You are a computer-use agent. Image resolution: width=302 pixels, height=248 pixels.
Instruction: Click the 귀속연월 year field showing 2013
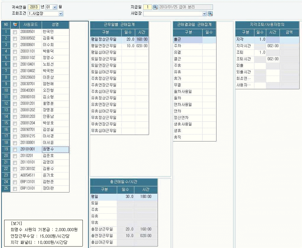34,7
